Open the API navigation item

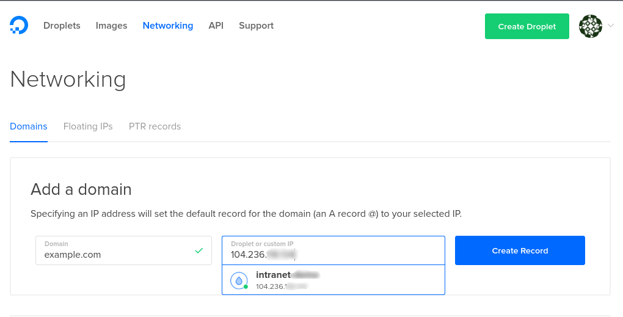point(216,26)
